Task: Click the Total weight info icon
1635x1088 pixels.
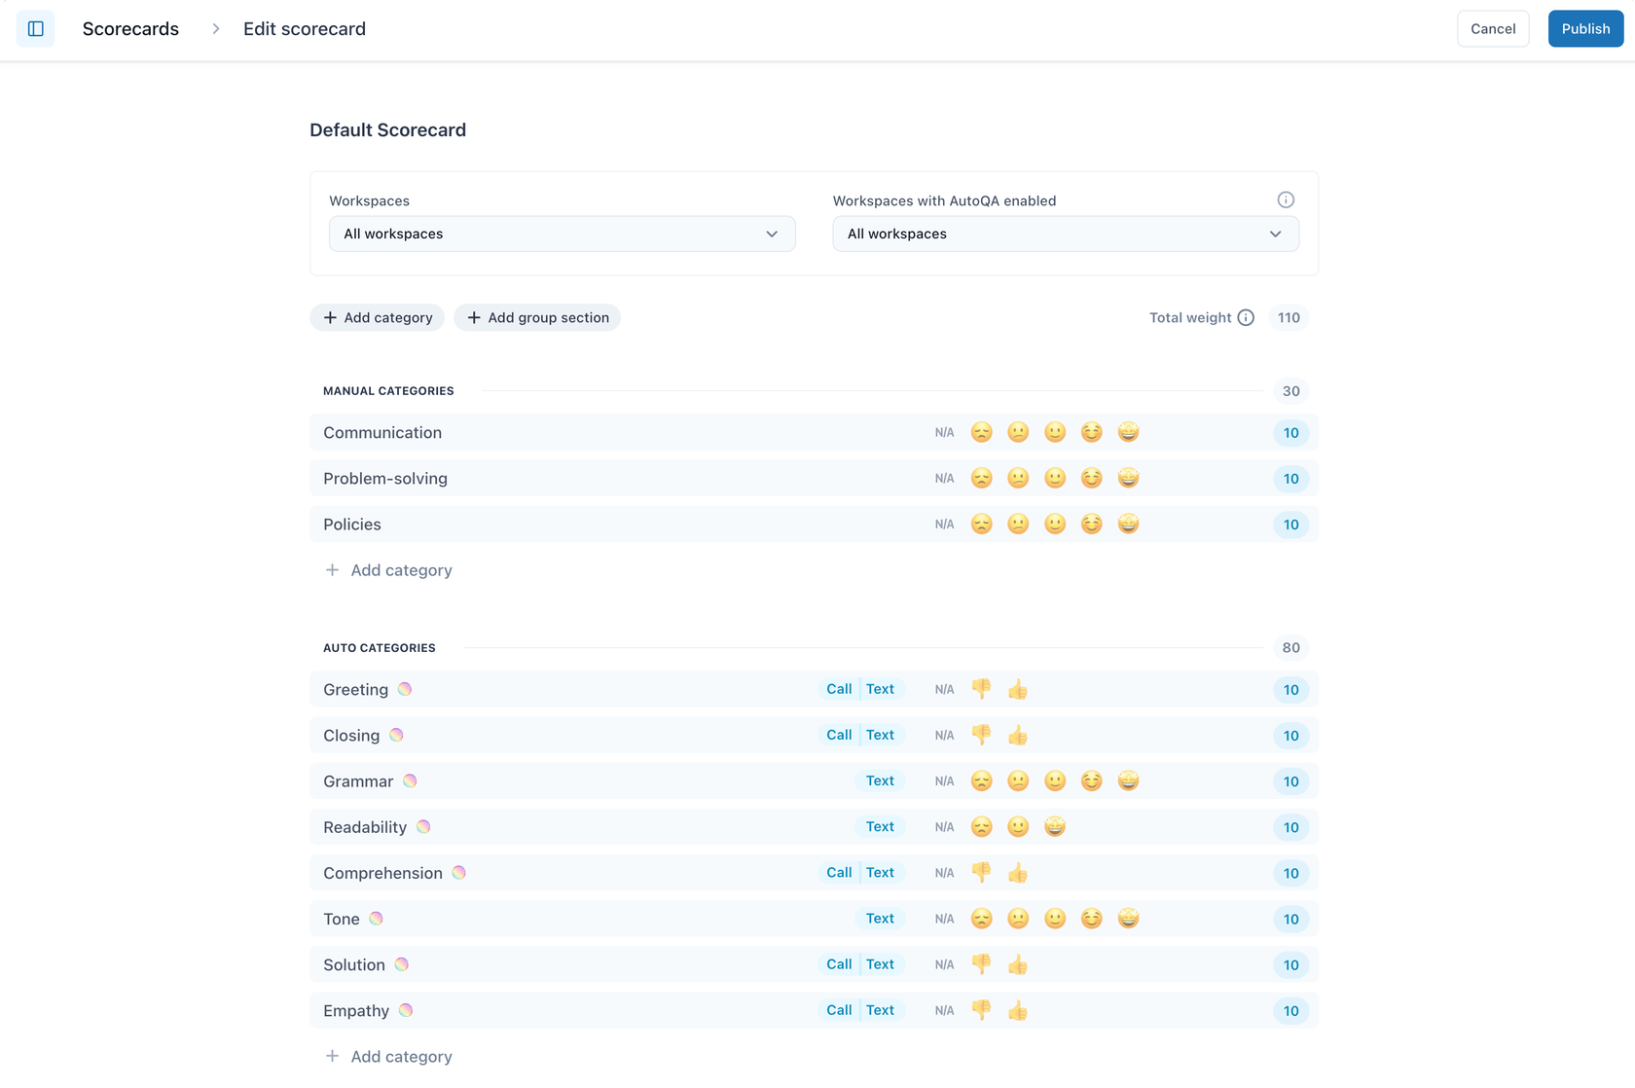Action: (1246, 317)
